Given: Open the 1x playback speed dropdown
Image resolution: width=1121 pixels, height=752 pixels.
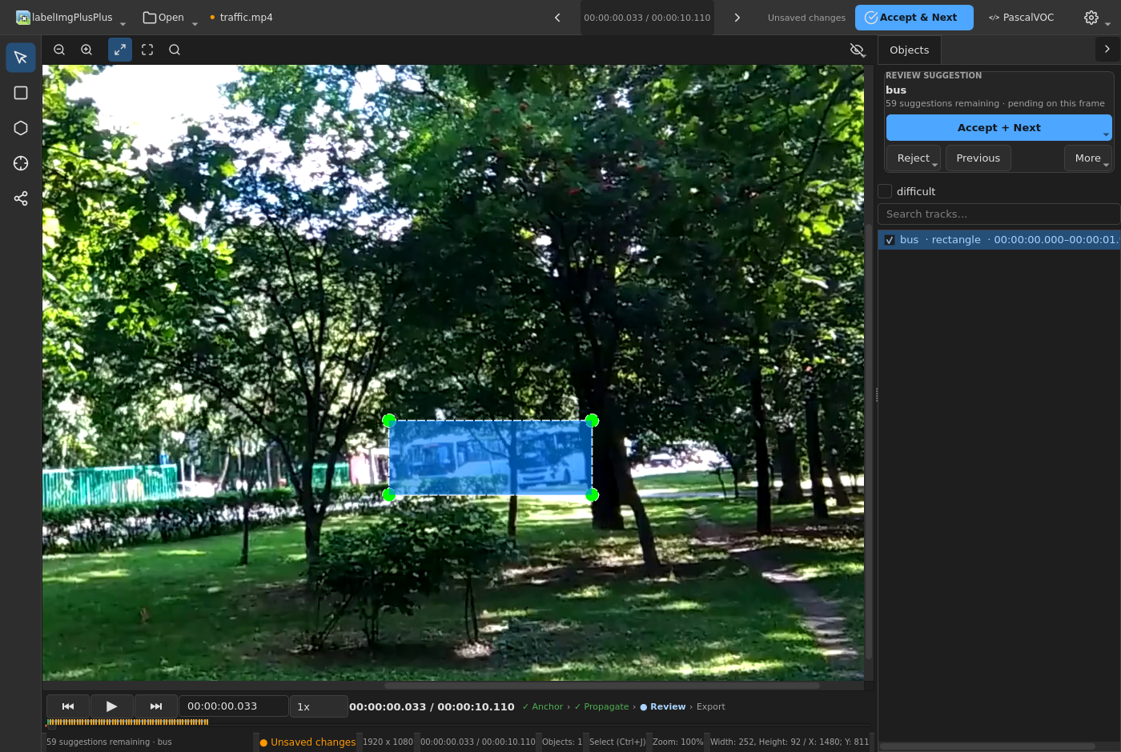Looking at the screenshot, I should click(x=319, y=706).
